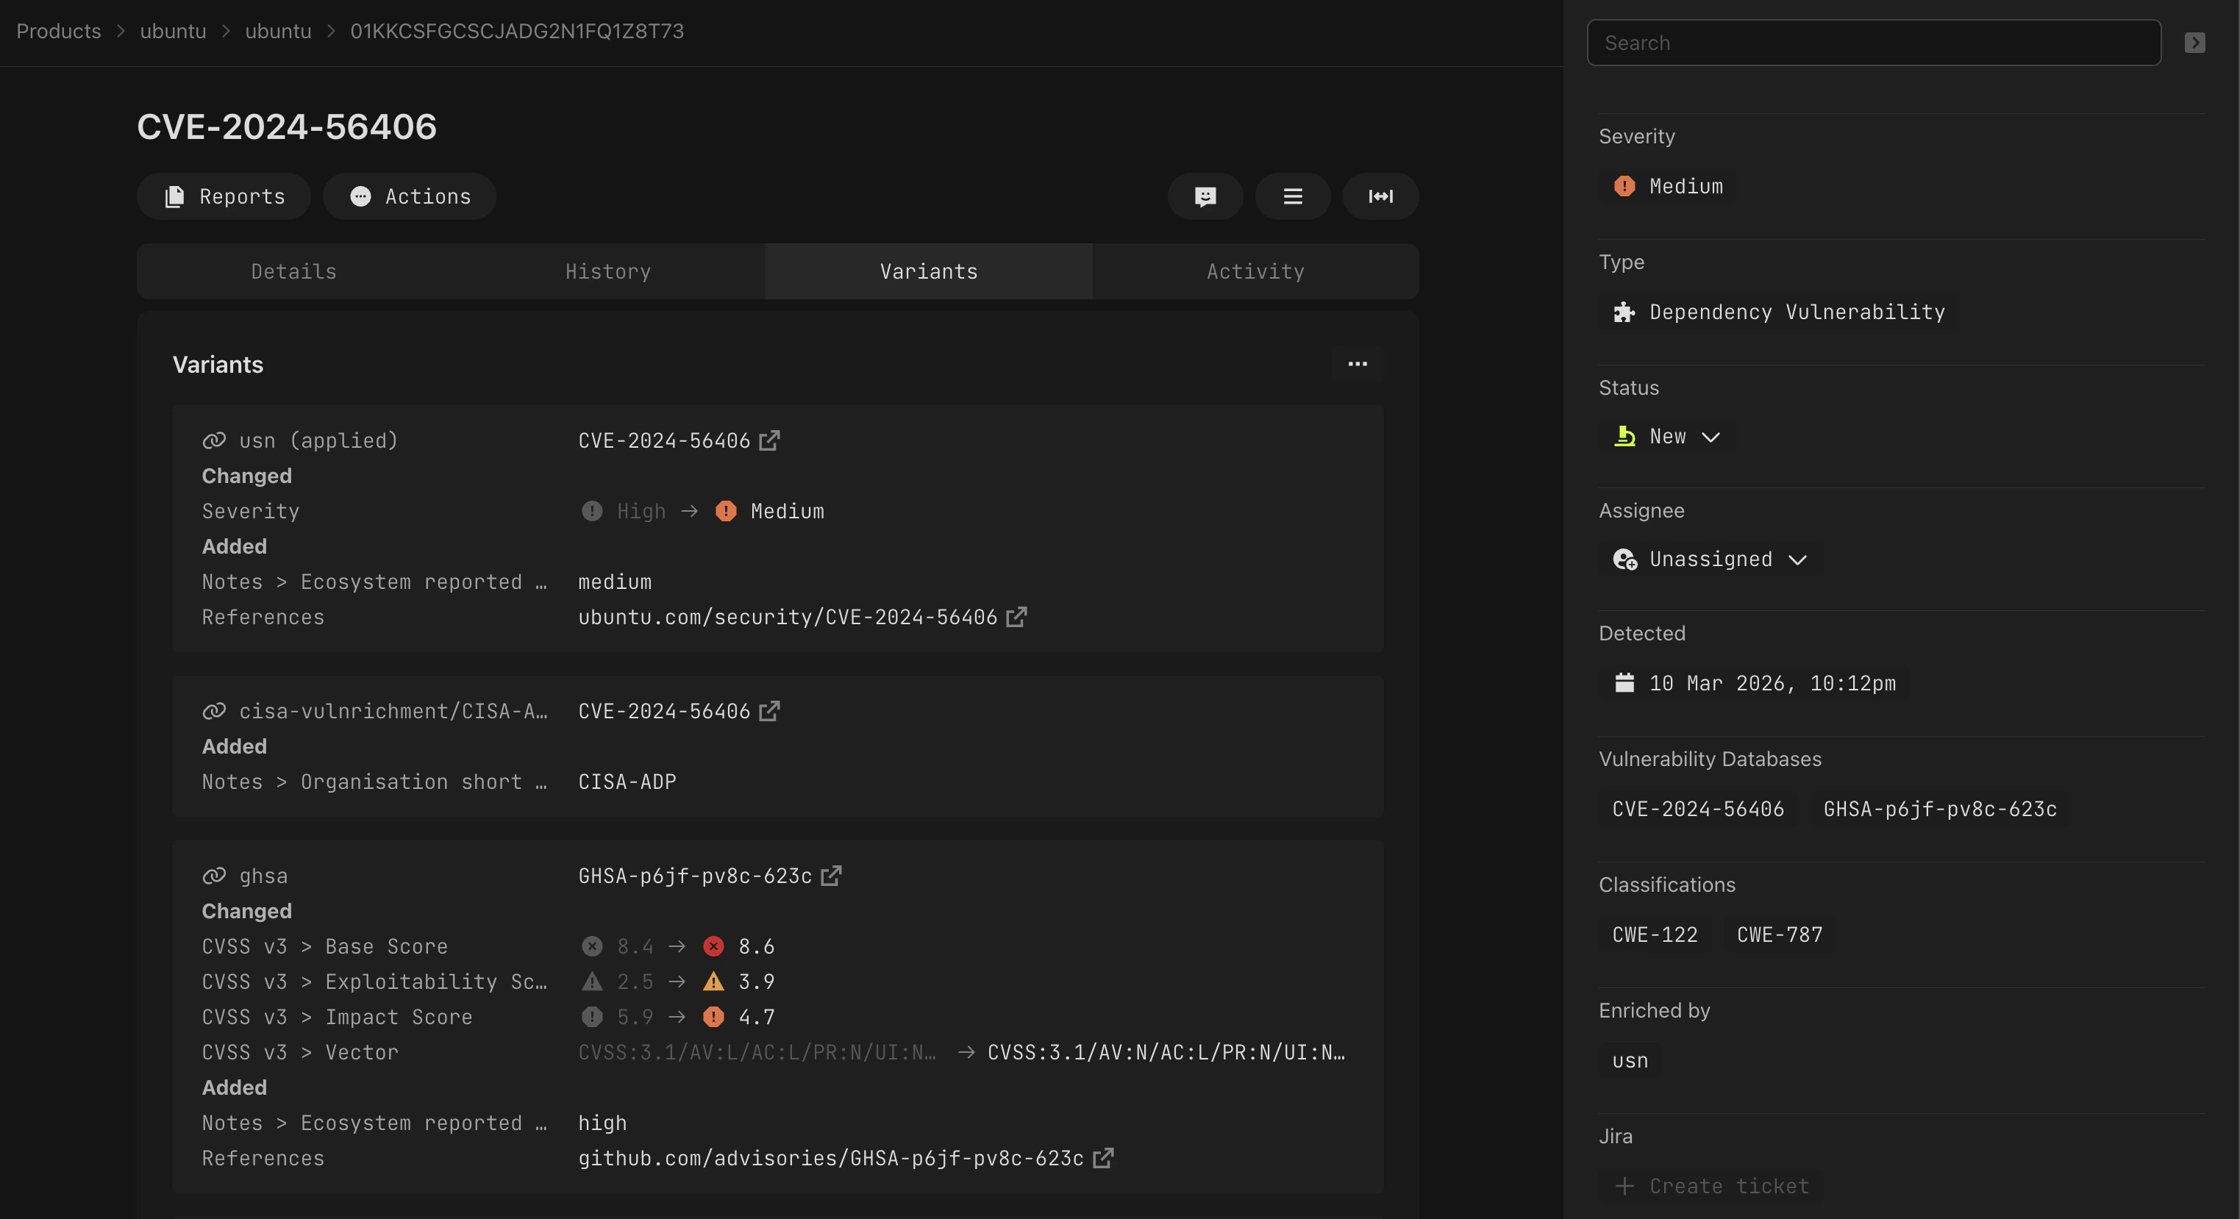Click the calendar icon beside the detected date
The height and width of the screenshot is (1219, 2240).
[x=1624, y=684]
